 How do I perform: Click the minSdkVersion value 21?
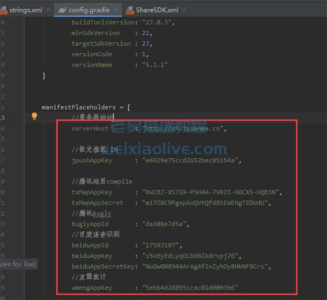coord(145,33)
